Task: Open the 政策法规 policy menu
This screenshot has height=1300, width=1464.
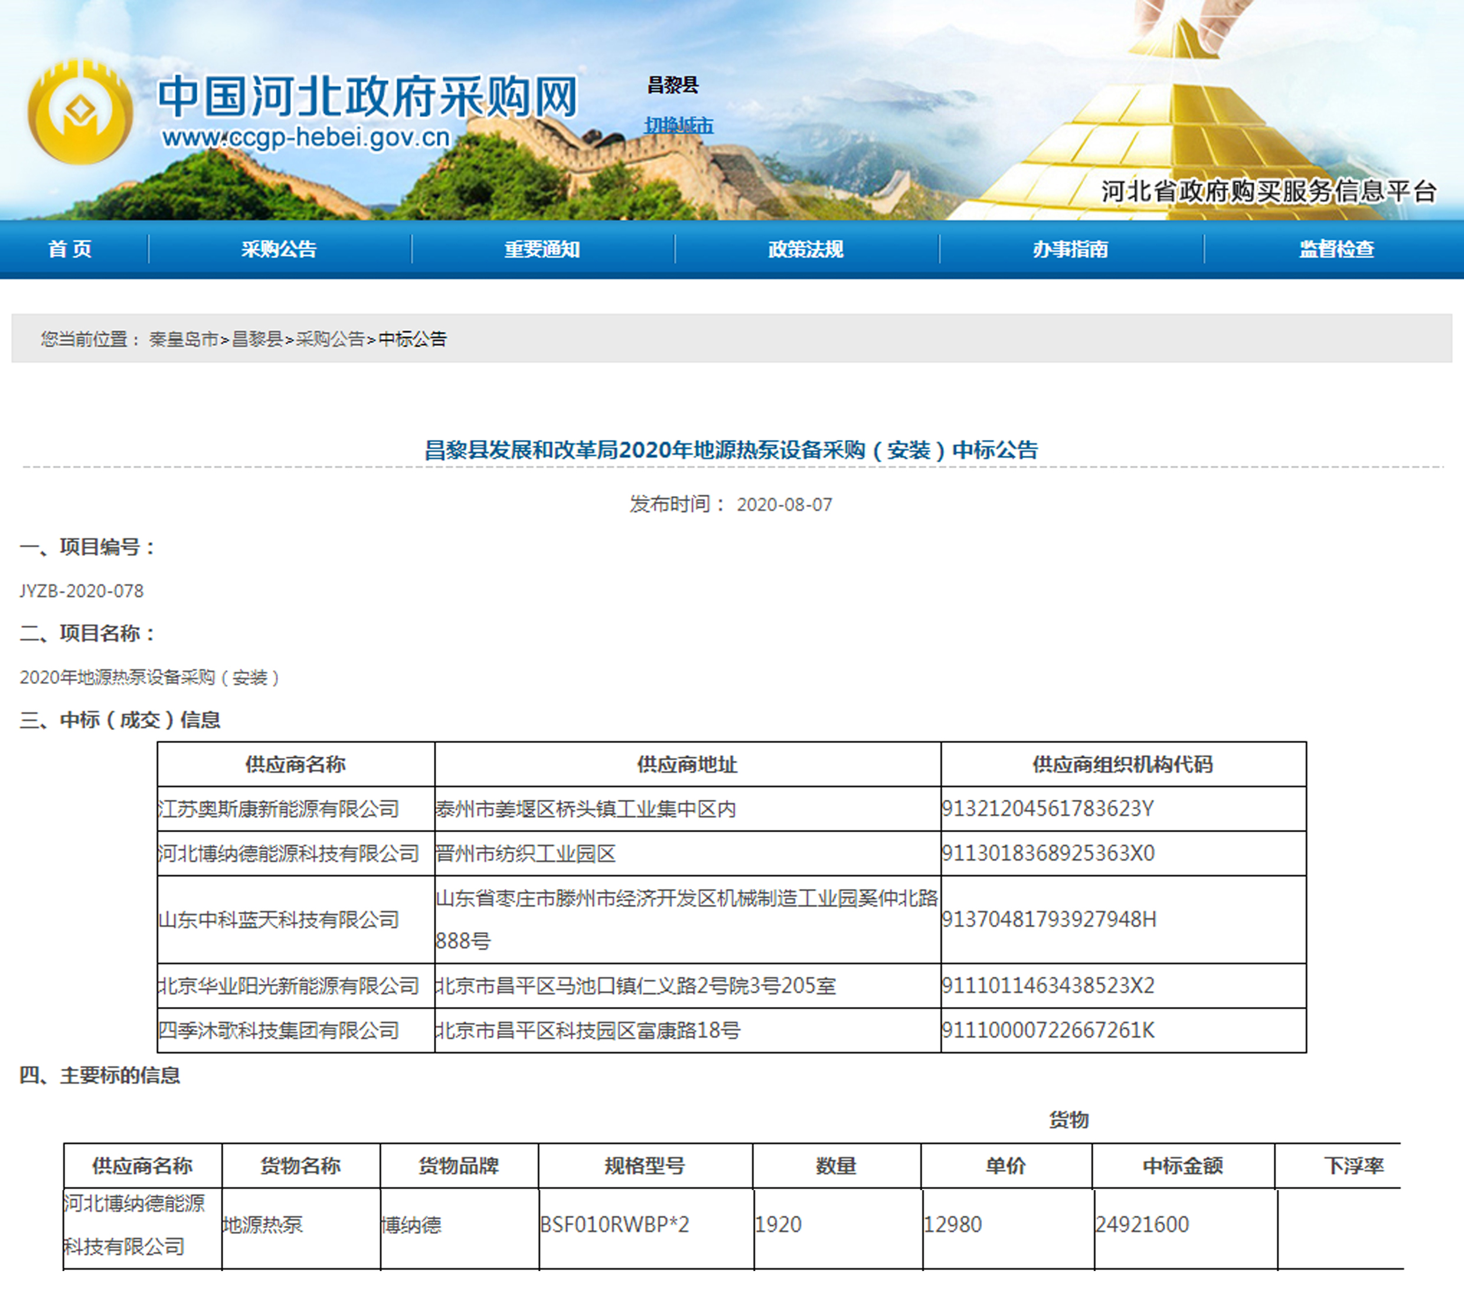Action: [x=805, y=249]
